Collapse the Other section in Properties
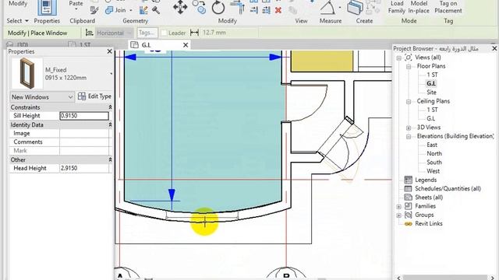Image resolution: width=499 pixels, height=280 pixels. click(x=110, y=159)
